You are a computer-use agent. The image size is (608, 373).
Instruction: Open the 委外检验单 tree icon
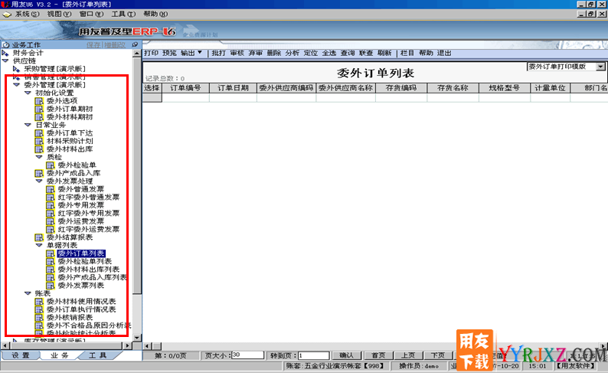51,165
